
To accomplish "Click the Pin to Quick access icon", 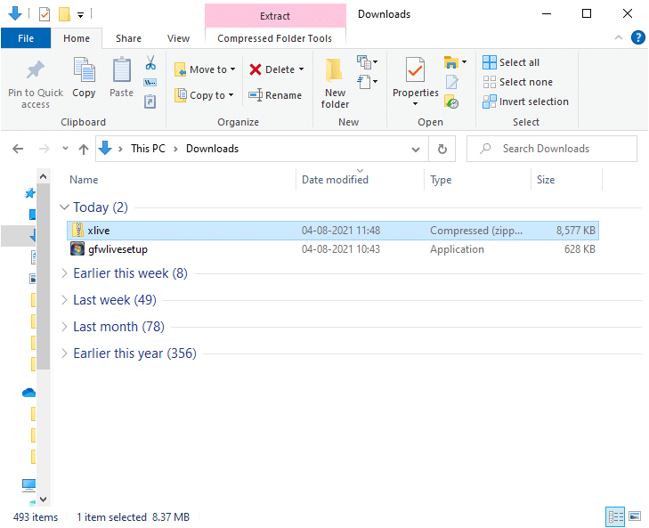I will click(36, 71).
